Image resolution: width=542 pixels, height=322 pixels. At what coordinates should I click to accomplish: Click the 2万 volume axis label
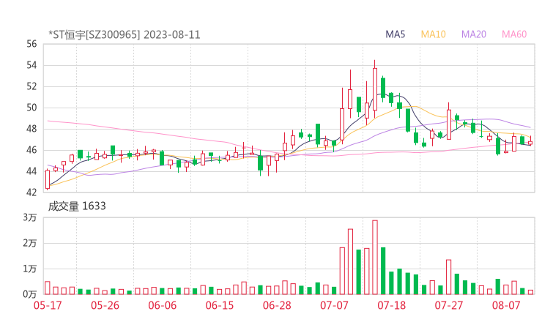30,243
